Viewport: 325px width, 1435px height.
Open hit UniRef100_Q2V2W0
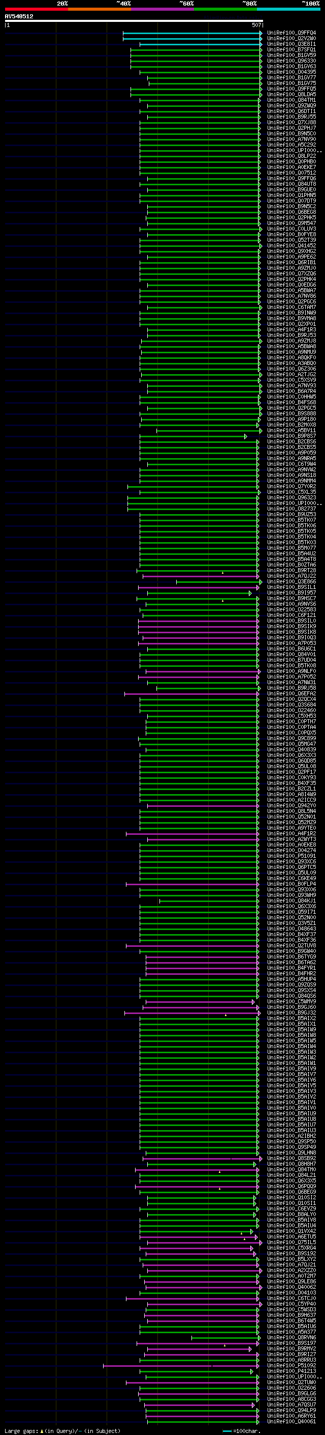click(x=291, y=39)
